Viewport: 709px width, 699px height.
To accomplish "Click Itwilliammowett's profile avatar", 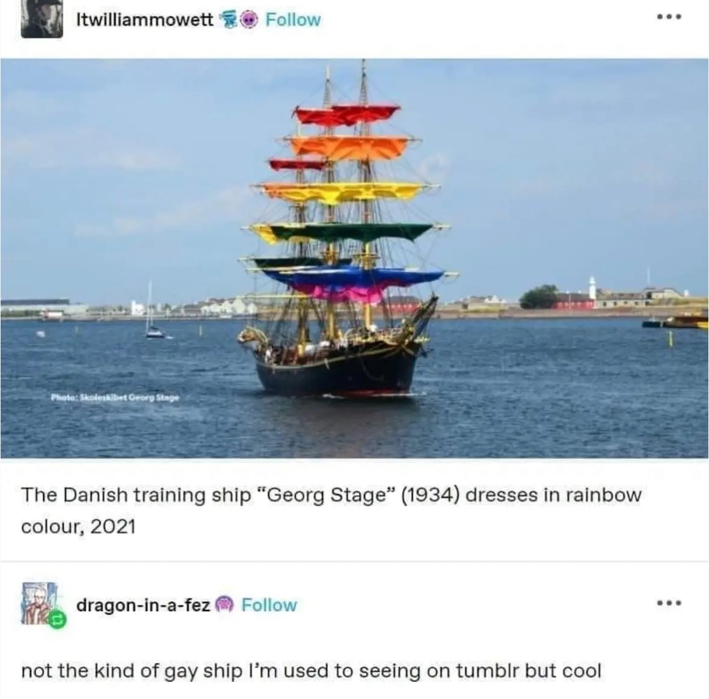I will tap(41, 18).
